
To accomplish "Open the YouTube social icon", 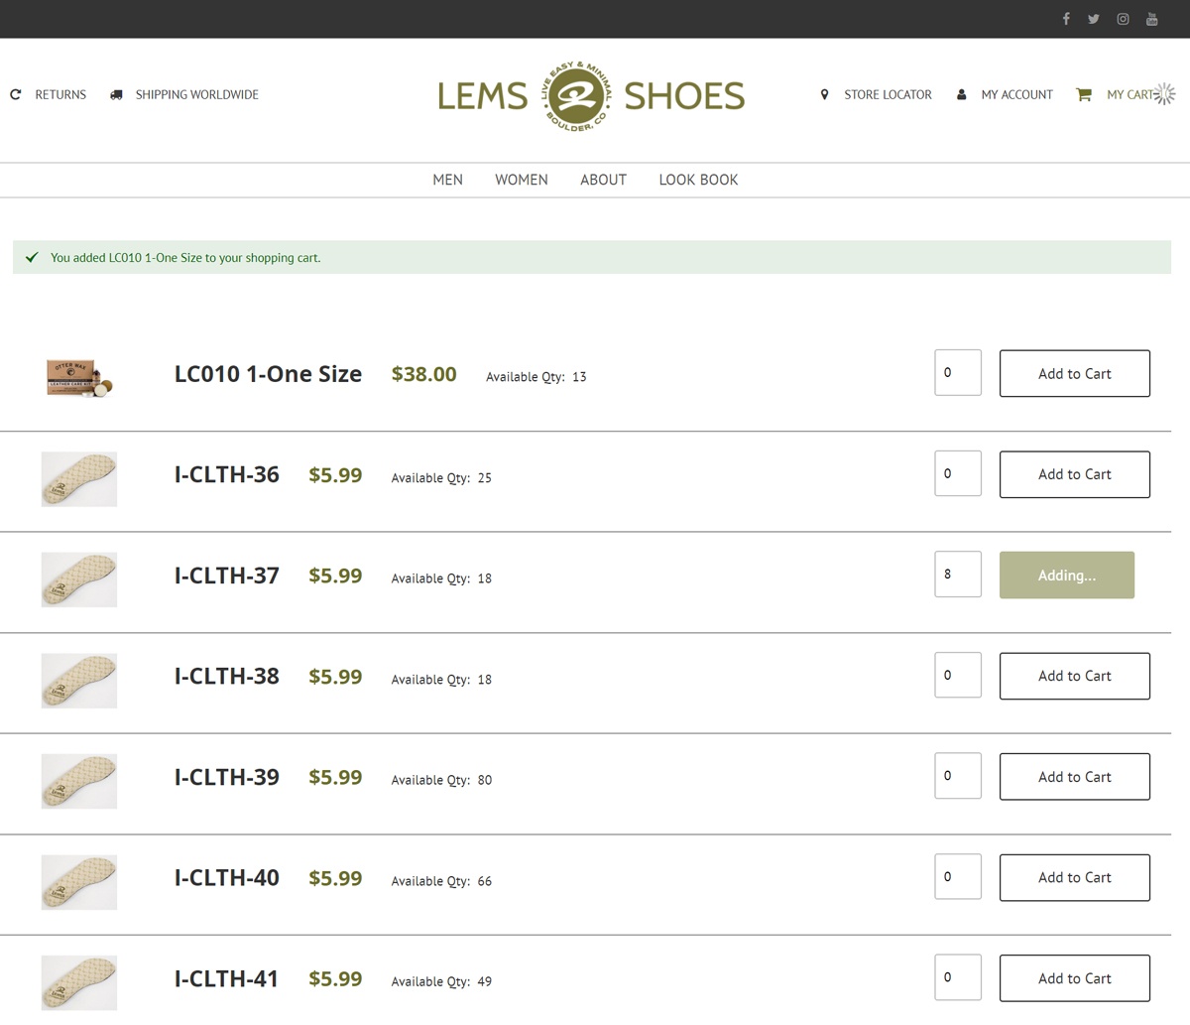I will click(1151, 19).
